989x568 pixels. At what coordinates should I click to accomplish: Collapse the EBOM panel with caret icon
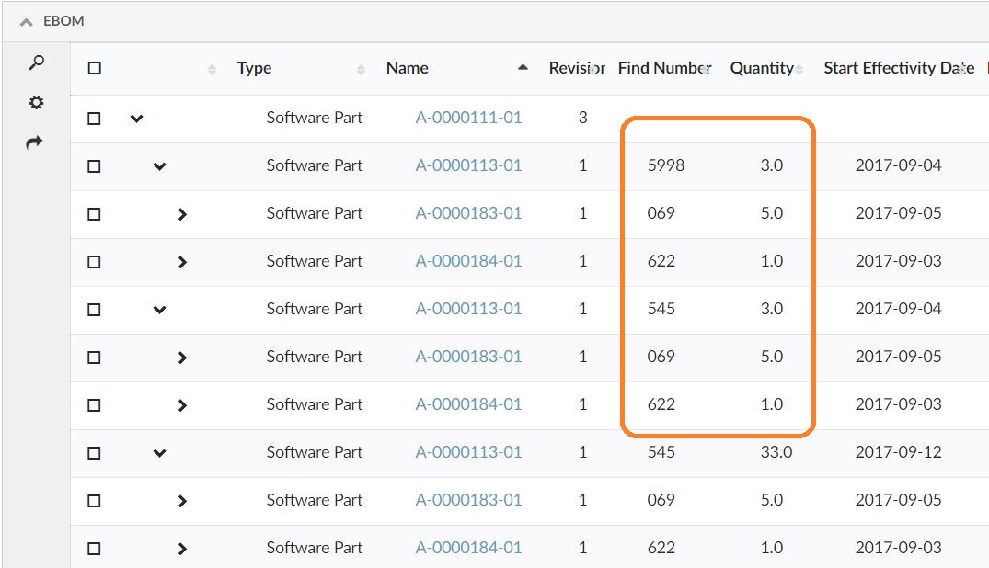26,21
